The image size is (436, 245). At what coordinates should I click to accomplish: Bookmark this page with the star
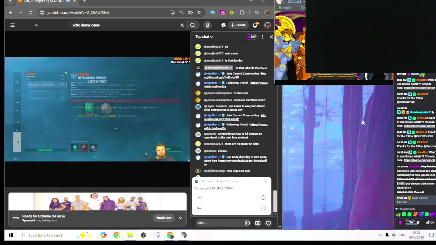199,13
